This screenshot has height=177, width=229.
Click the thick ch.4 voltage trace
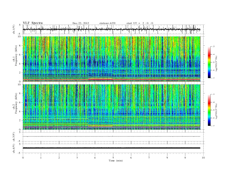tap(111, 148)
